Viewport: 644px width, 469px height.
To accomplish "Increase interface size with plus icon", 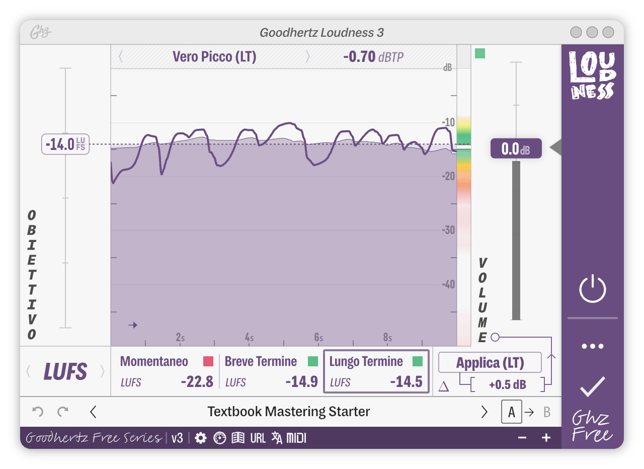I will [x=546, y=438].
